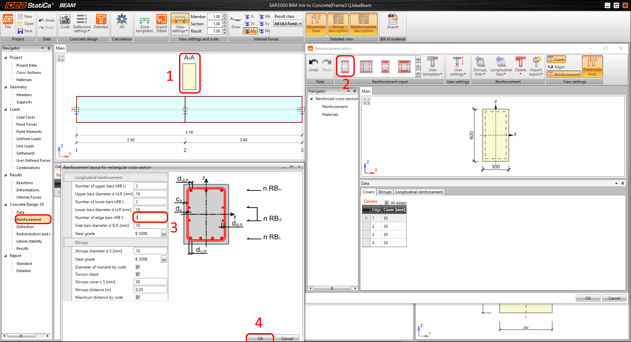Image resolution: width=631 pixels, height=342 pixels.
Task: Switch to the Stirrups tab in Data panel
Action: point(385,192)
